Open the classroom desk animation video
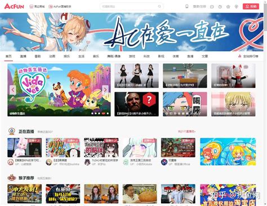 185,75
